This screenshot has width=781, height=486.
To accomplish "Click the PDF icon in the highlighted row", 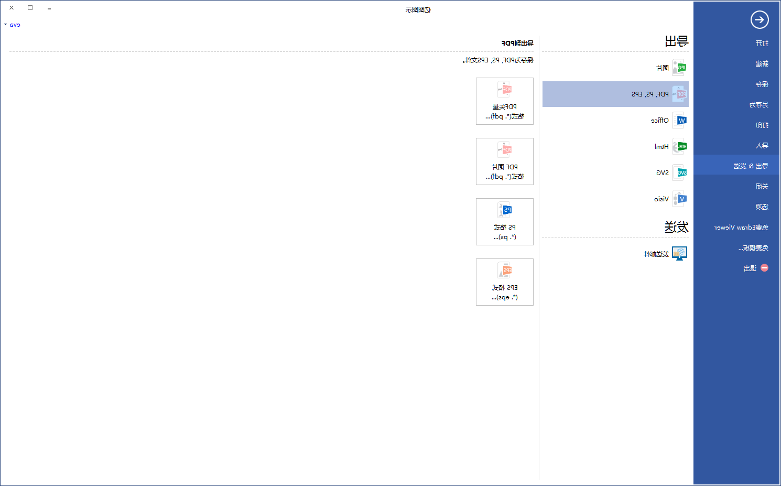I will point(679,94).
